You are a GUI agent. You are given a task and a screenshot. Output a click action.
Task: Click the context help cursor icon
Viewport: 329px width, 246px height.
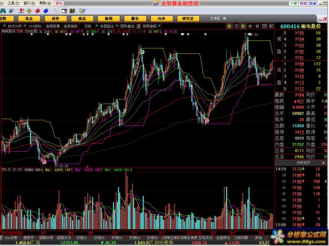point(82,11)
